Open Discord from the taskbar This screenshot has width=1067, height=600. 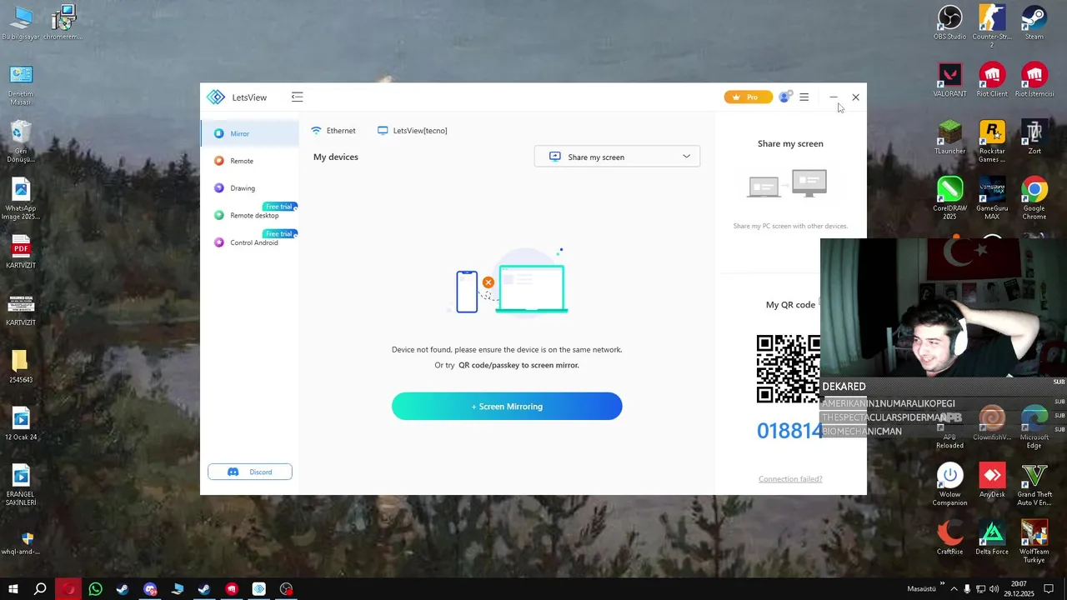point(150,589)
